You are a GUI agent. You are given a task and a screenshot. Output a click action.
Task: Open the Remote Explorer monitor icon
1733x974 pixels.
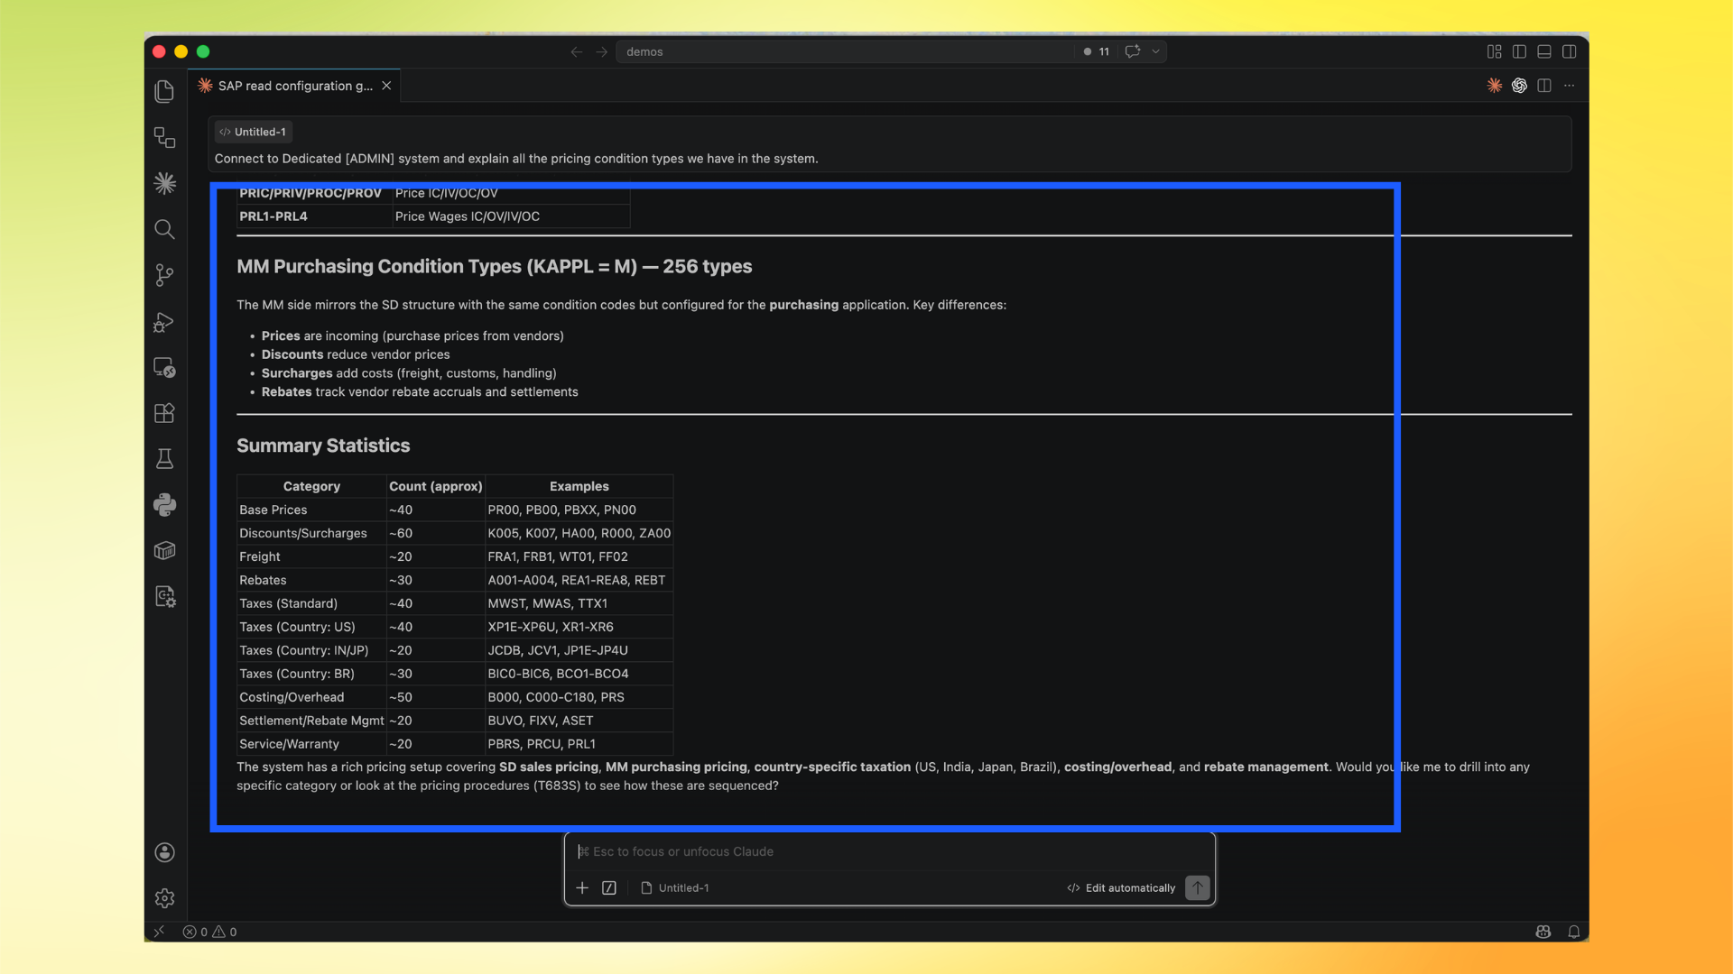coord(164,367)
